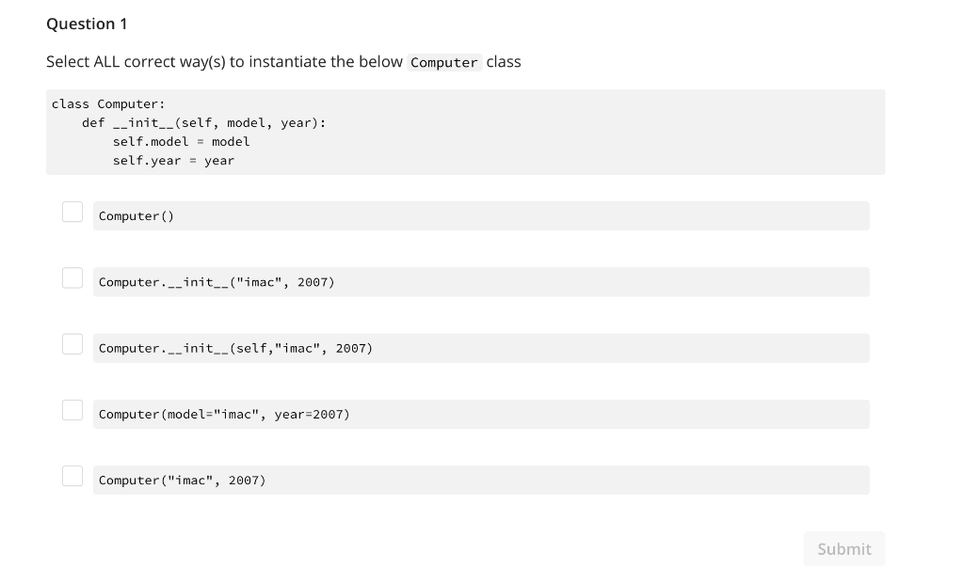The image size is (964, 584).
Task: Click the Question 1 heading
Action: tap(87, 24)
